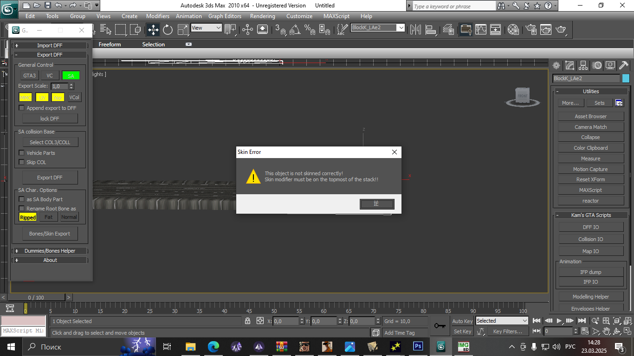Click the Bones/Skin Export button
This screenshot has height=356, width=634.
click(50, 234)
